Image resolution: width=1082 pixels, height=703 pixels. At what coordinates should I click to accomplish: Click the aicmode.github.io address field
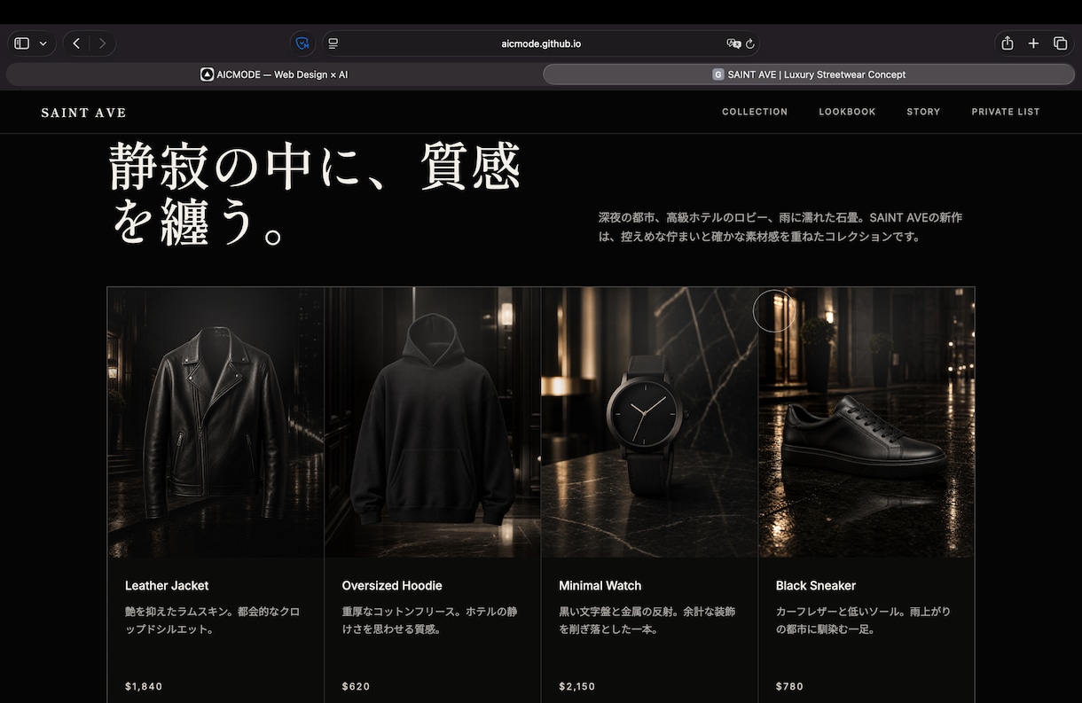[x=541, y=43]
